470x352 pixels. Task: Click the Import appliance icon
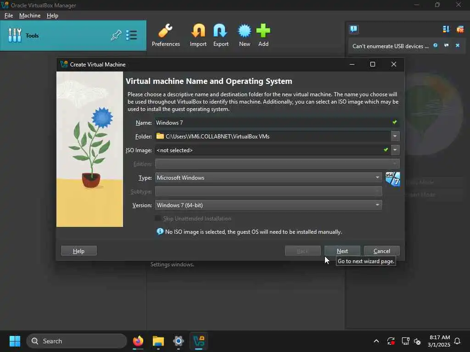pos(198,31)
